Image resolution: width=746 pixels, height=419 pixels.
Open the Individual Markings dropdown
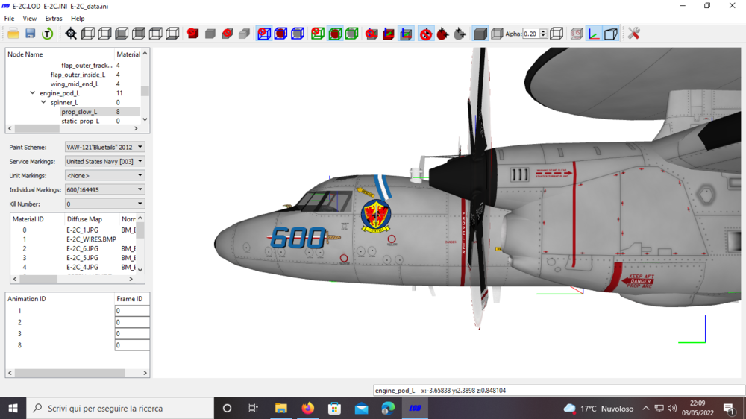tap(104, 190)
